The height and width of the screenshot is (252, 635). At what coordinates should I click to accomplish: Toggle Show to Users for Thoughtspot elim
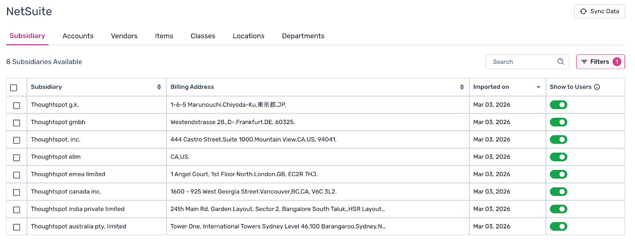point(558,157)
